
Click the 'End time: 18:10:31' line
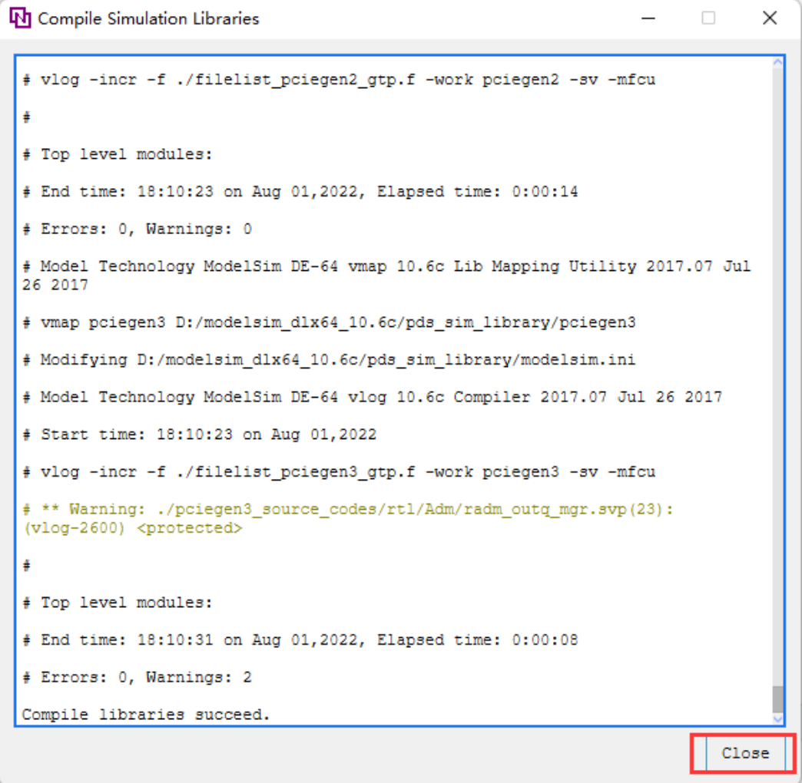(x=300, y=640)
